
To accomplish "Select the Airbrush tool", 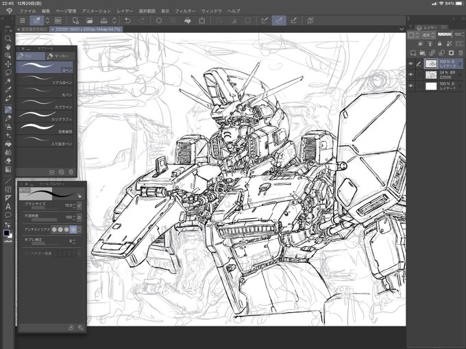I will 8,127.
